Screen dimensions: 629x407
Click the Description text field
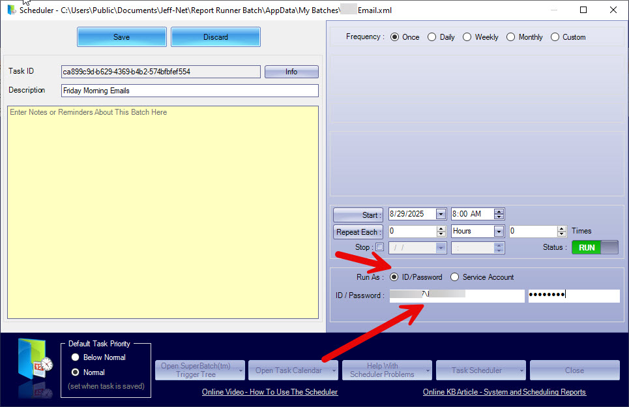(190, 91)
